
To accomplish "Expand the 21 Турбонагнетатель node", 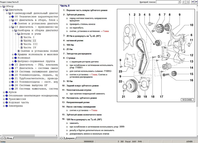I will pos(10,79).
